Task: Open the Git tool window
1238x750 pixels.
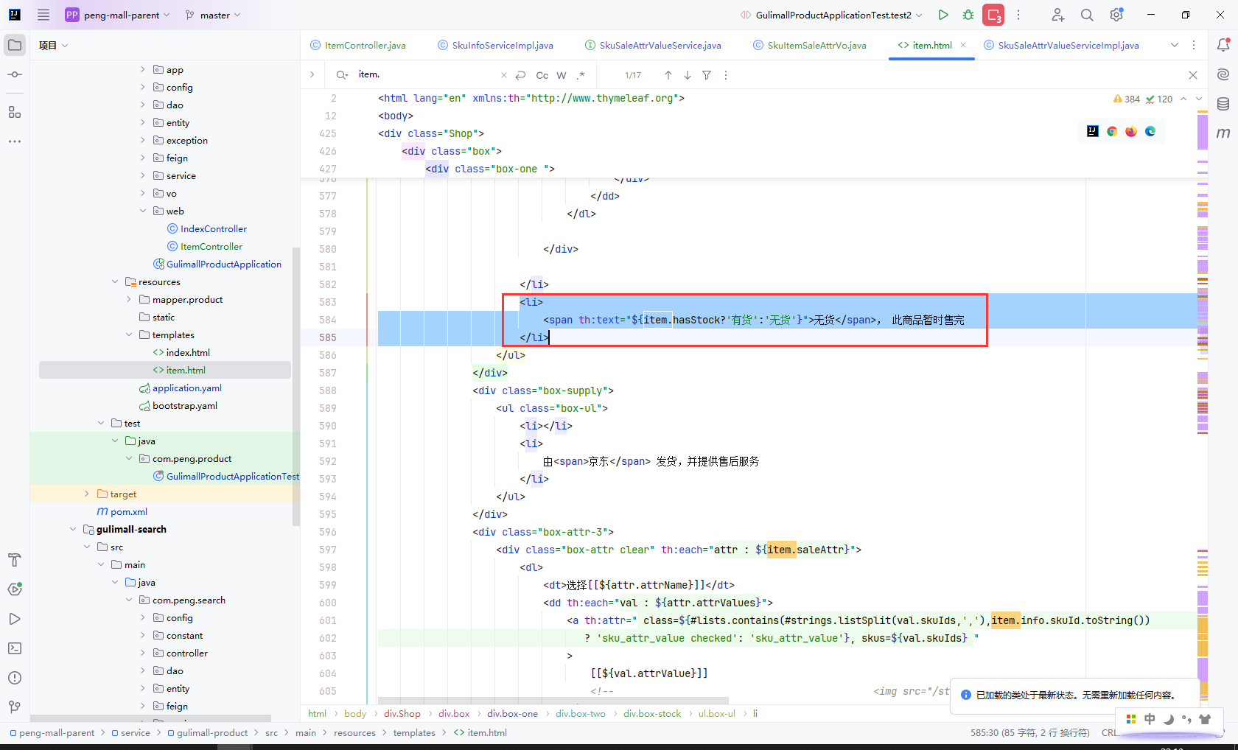Action: [15, 707]
